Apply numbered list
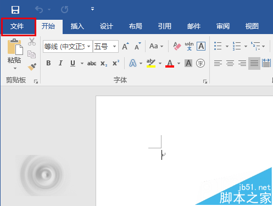273x206 pixels. pos(237,46)
